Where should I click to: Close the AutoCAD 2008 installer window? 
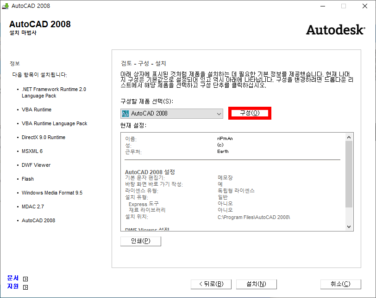point(365,6)
